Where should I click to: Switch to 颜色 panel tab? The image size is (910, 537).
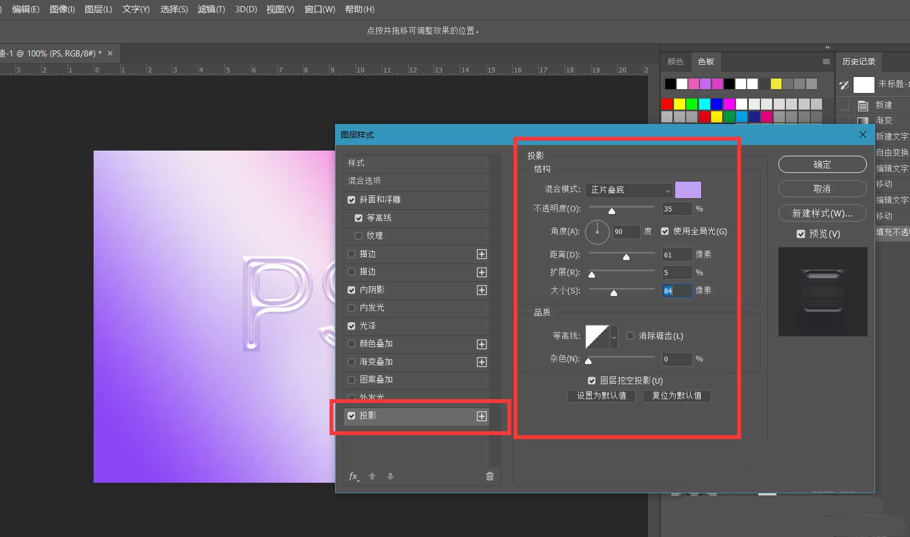point(675,61)
